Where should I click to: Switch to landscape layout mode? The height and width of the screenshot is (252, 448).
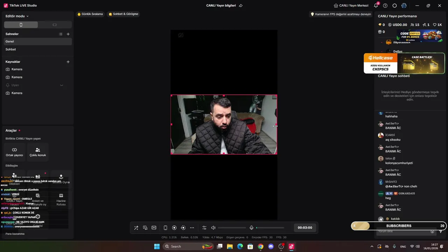[x=55, y=25]
